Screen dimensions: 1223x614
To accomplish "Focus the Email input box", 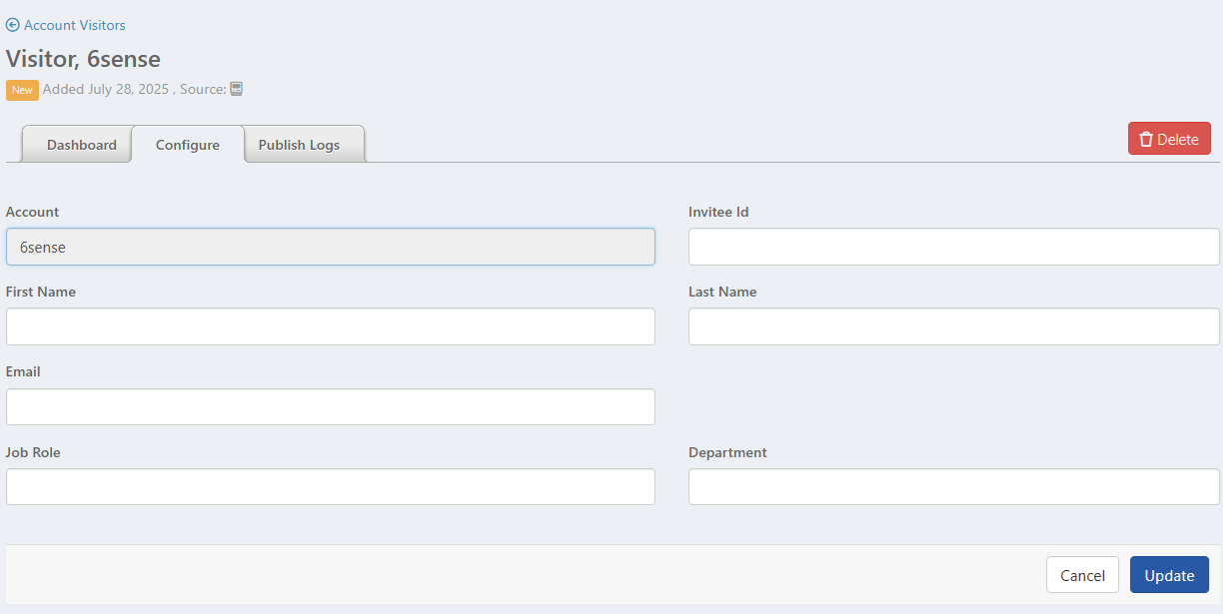I will coord(331,406).
